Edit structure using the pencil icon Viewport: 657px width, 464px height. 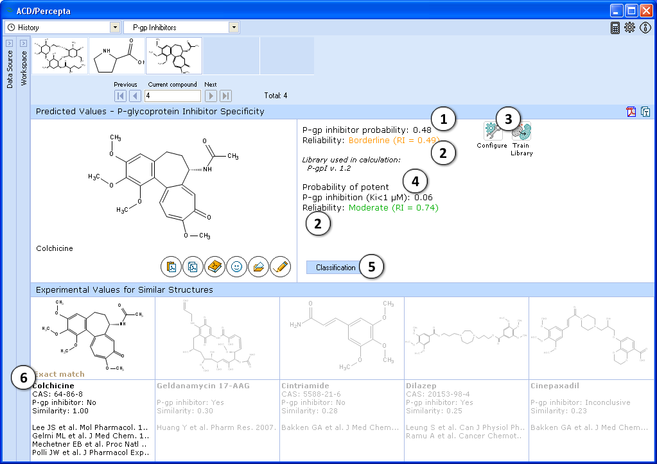pyautogui.click(x=280, y=267)
